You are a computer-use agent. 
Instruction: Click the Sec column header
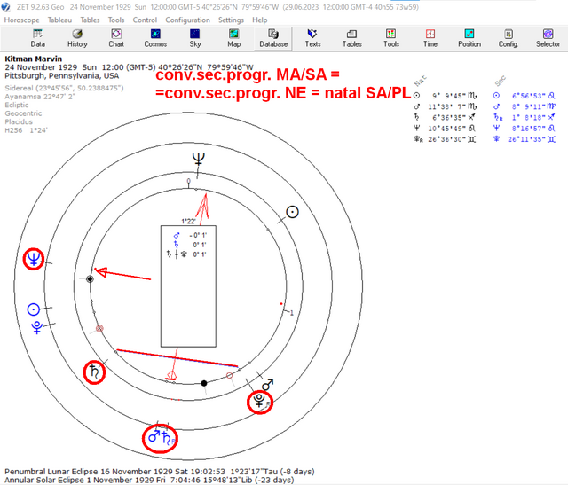[x=501, y=81]
